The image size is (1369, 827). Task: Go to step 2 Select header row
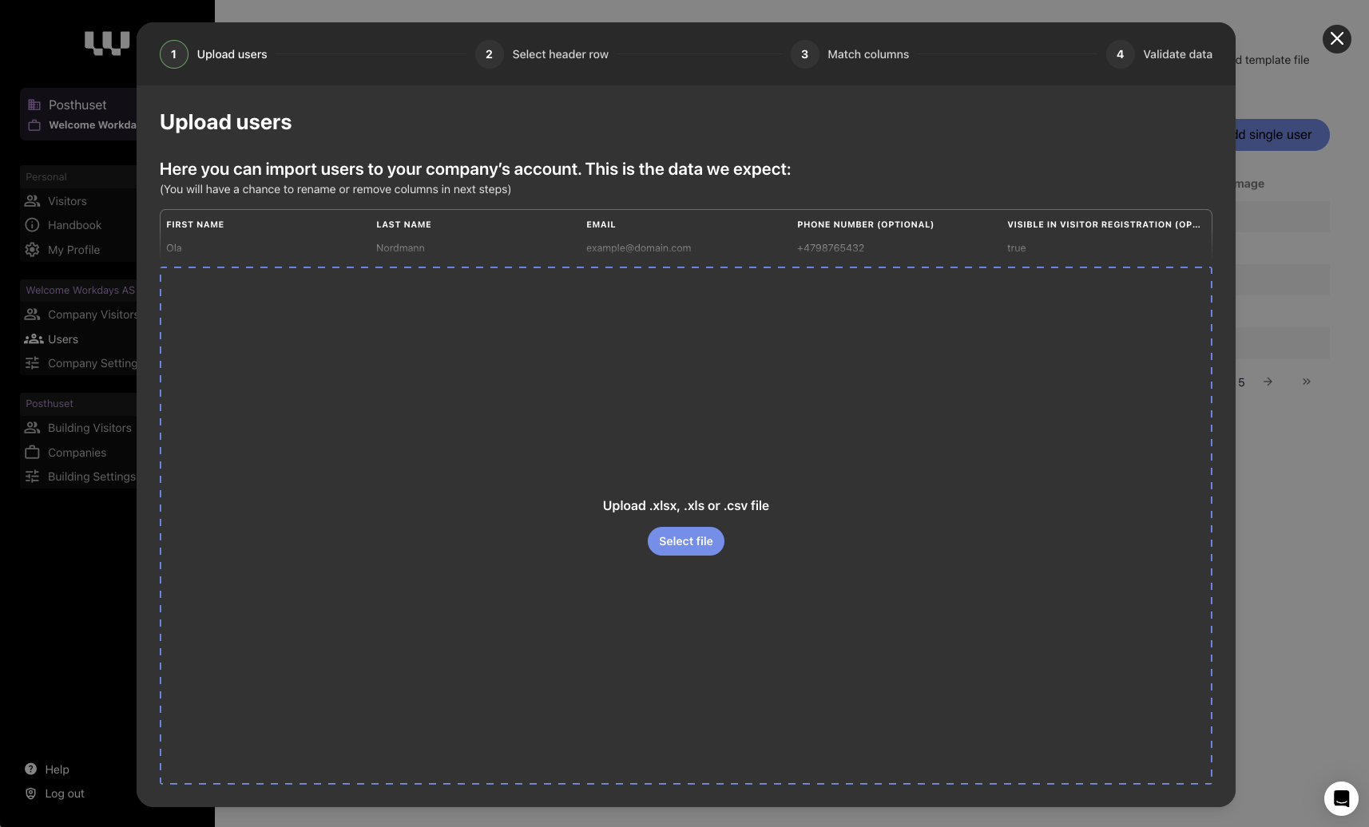pyautogui.click(x=489, y=54)
